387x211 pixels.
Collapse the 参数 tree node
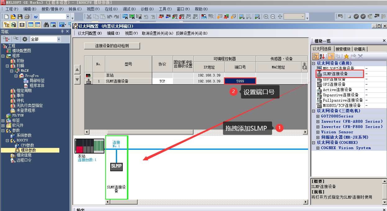click(x=3, y=131)
